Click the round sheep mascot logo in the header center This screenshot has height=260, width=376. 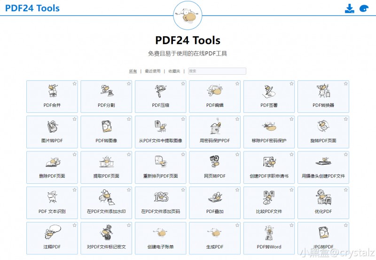(188, 16)
